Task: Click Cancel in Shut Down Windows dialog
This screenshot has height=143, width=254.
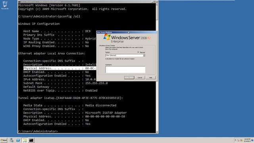Action: coord(140,78)
